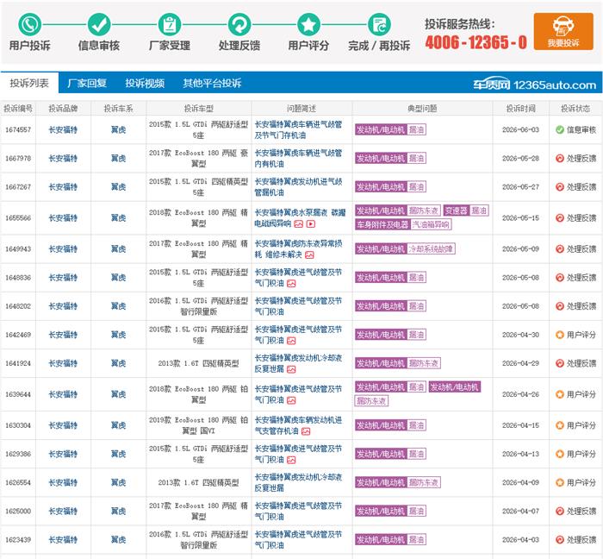Click image icon in complaint 1639644 description
The image size is (603, 559).
click(291, 400)
